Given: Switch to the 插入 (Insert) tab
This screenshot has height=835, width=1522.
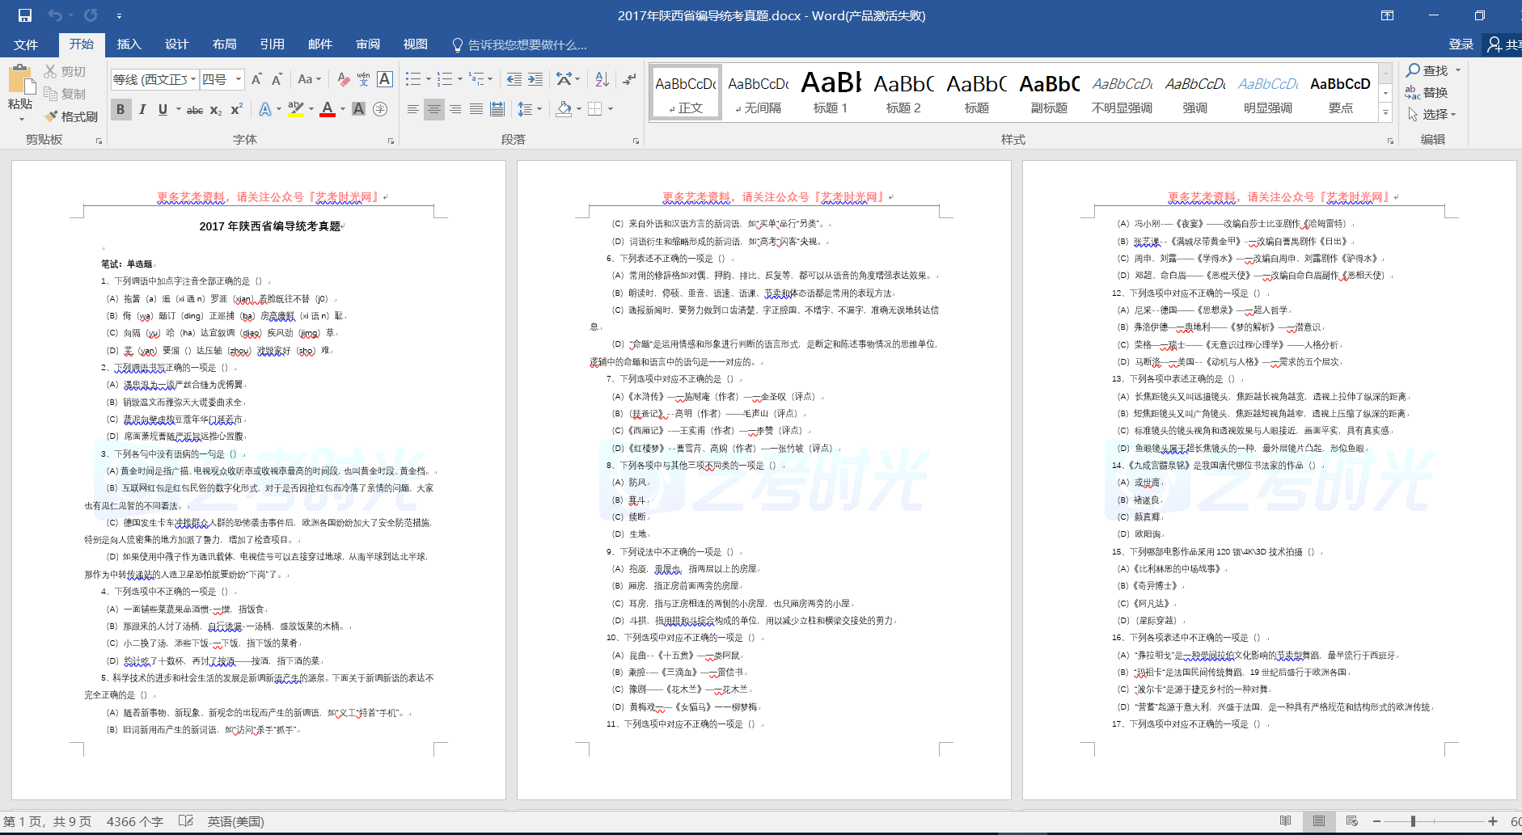Looking at the screenshot, I should coord(129,44).
